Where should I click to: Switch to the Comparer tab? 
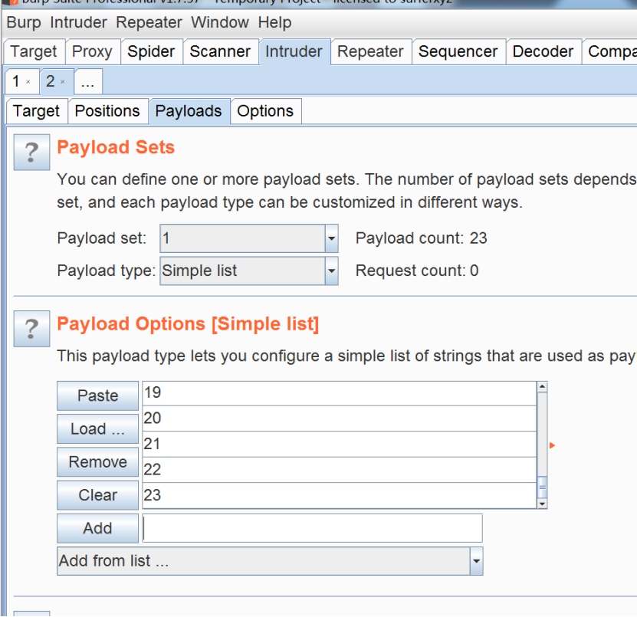609,51
